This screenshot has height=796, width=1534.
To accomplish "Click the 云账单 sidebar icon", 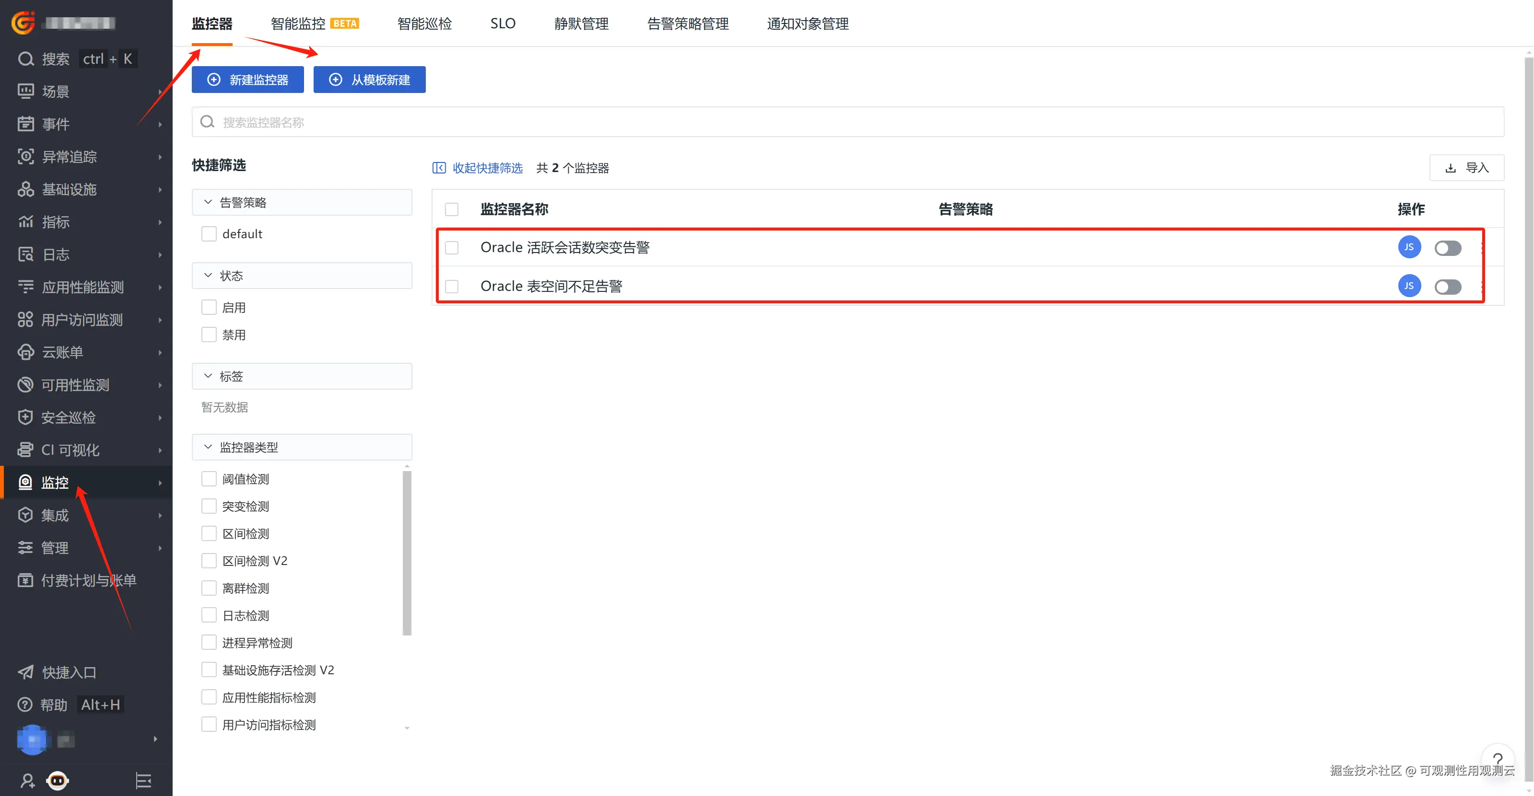I will (25, 352).
